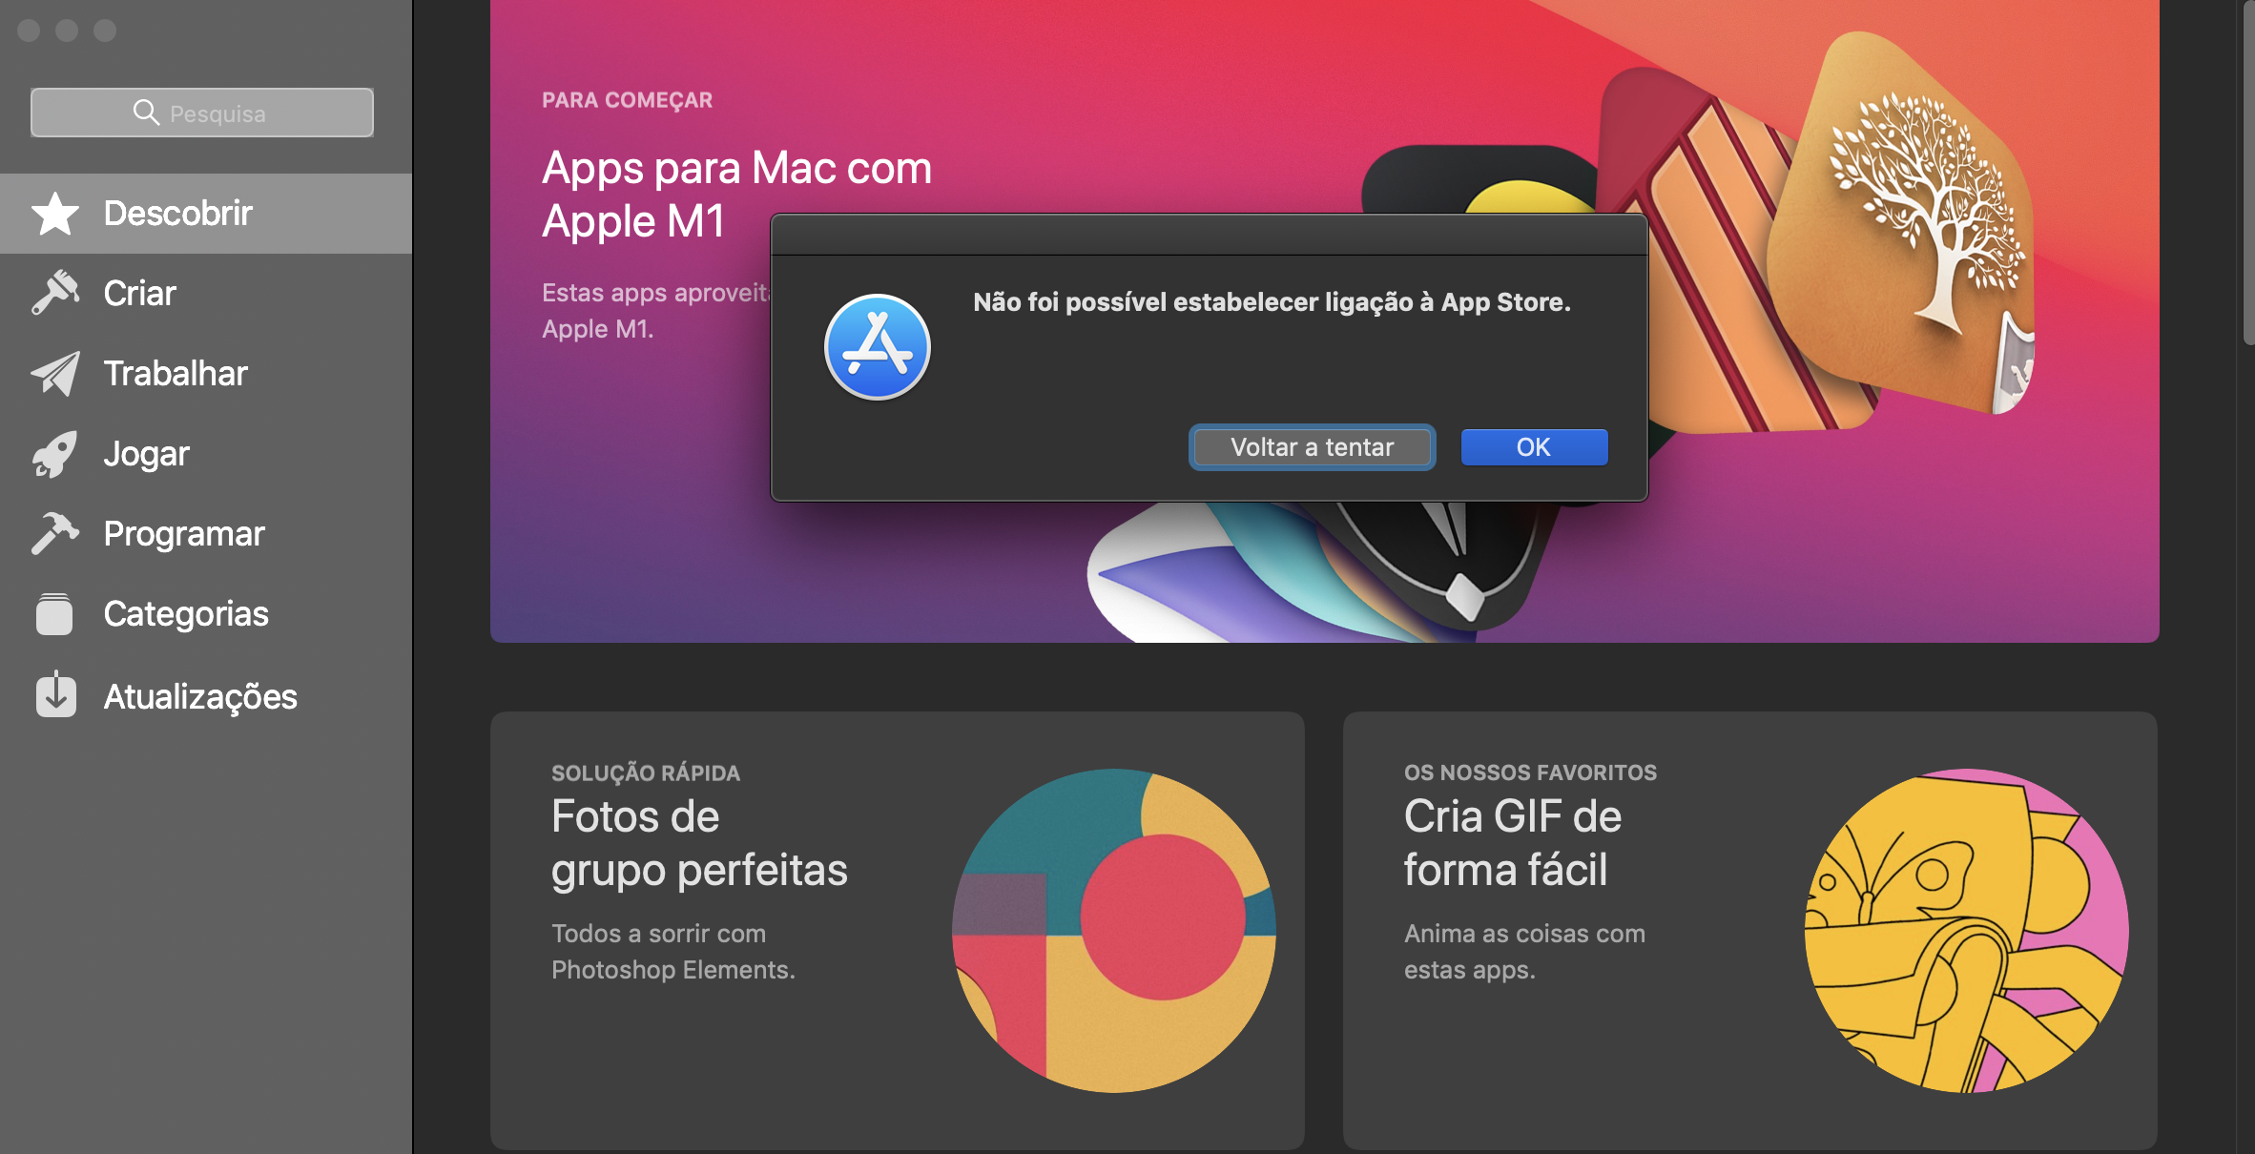Select the Atualizações sidebar label
Viewport: 2255px width, 1154px height.
pos(200,697)
